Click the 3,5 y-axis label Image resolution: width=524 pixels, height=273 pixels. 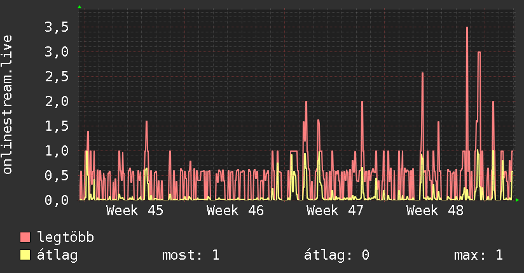click(x=57, y=27)
